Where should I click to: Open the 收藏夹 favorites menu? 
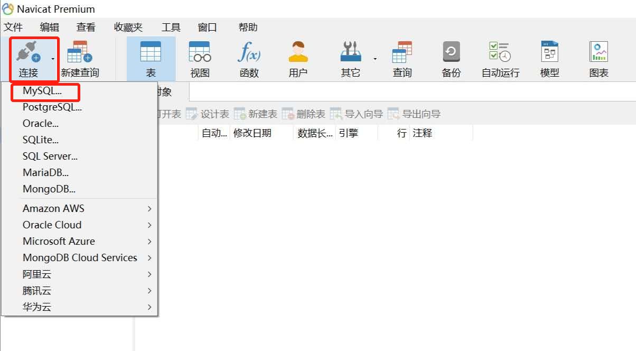coord(128,27)
